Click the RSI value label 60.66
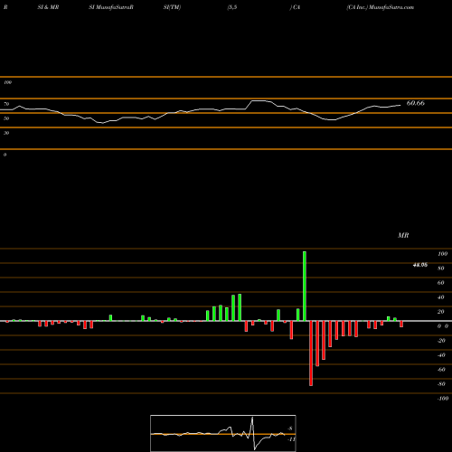452x452 pixels. click(416, 103)
